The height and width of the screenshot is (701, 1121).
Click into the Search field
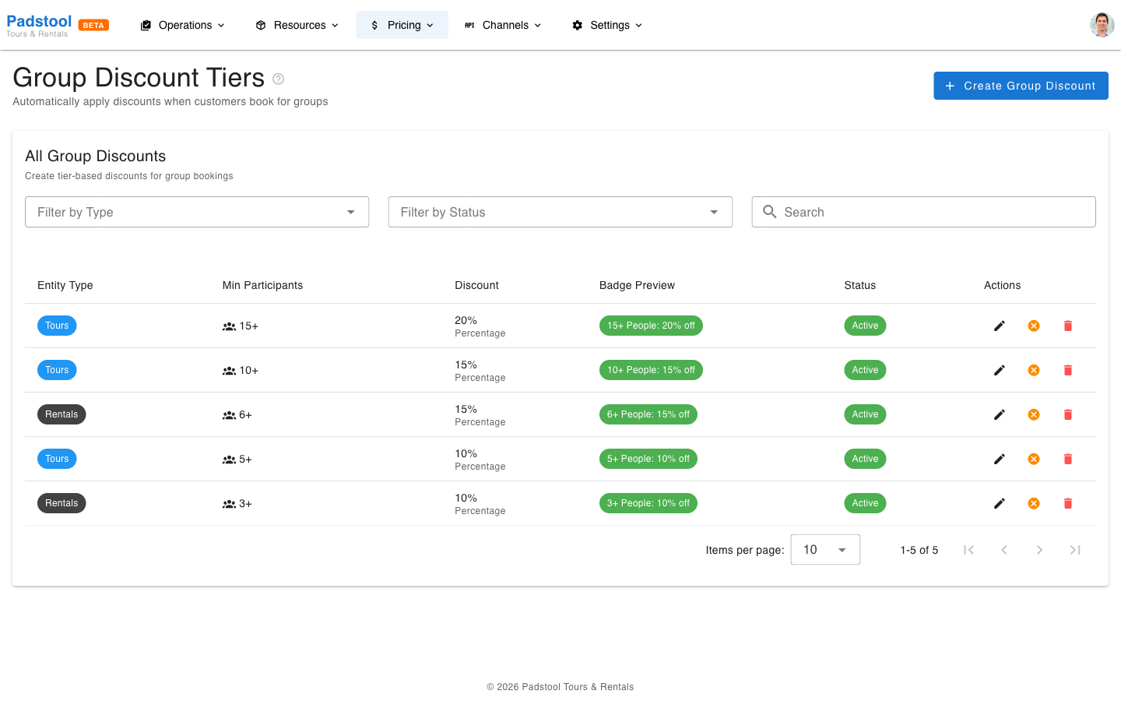[924, 212]
